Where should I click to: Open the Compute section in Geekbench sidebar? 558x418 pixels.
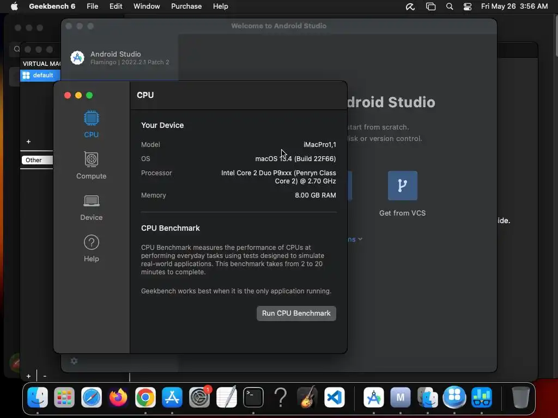pos(91,165)
